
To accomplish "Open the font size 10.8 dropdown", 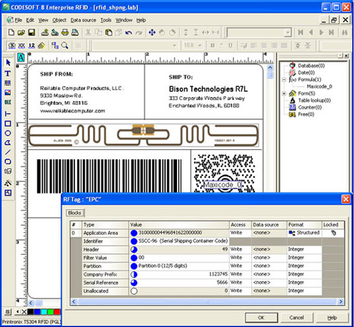I will tap(200, 46).
